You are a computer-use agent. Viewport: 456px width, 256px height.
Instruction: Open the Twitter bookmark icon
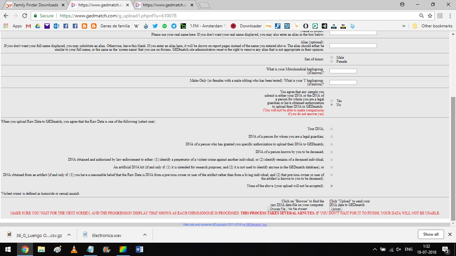coord(155,26)
